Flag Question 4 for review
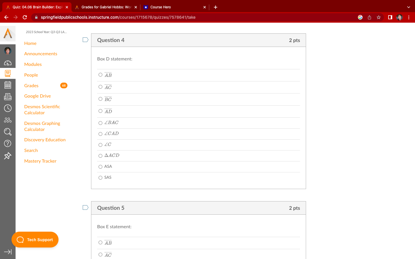This screenshot has width=415, height=259. (85, 40)
